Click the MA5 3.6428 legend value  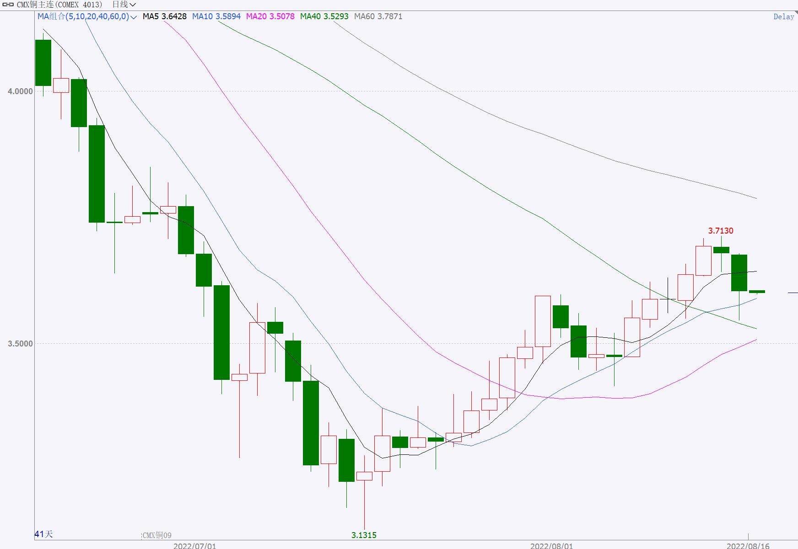click(165, 16)
